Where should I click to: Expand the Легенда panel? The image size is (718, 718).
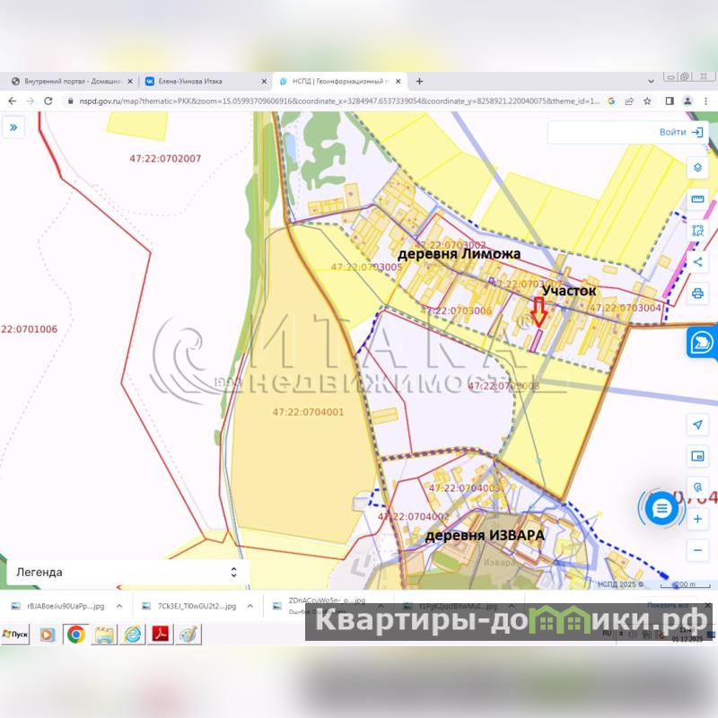point(233,572)
